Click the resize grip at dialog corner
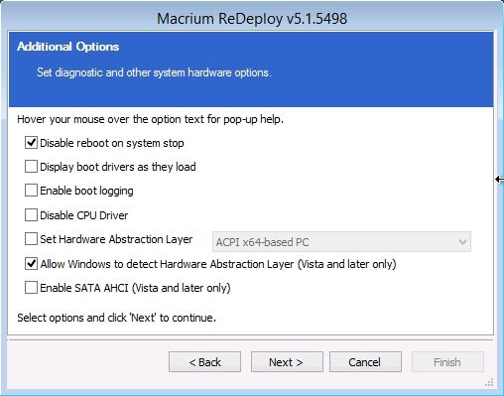The width and height of the screenshot is (504, 396). (x=489, y=382)
